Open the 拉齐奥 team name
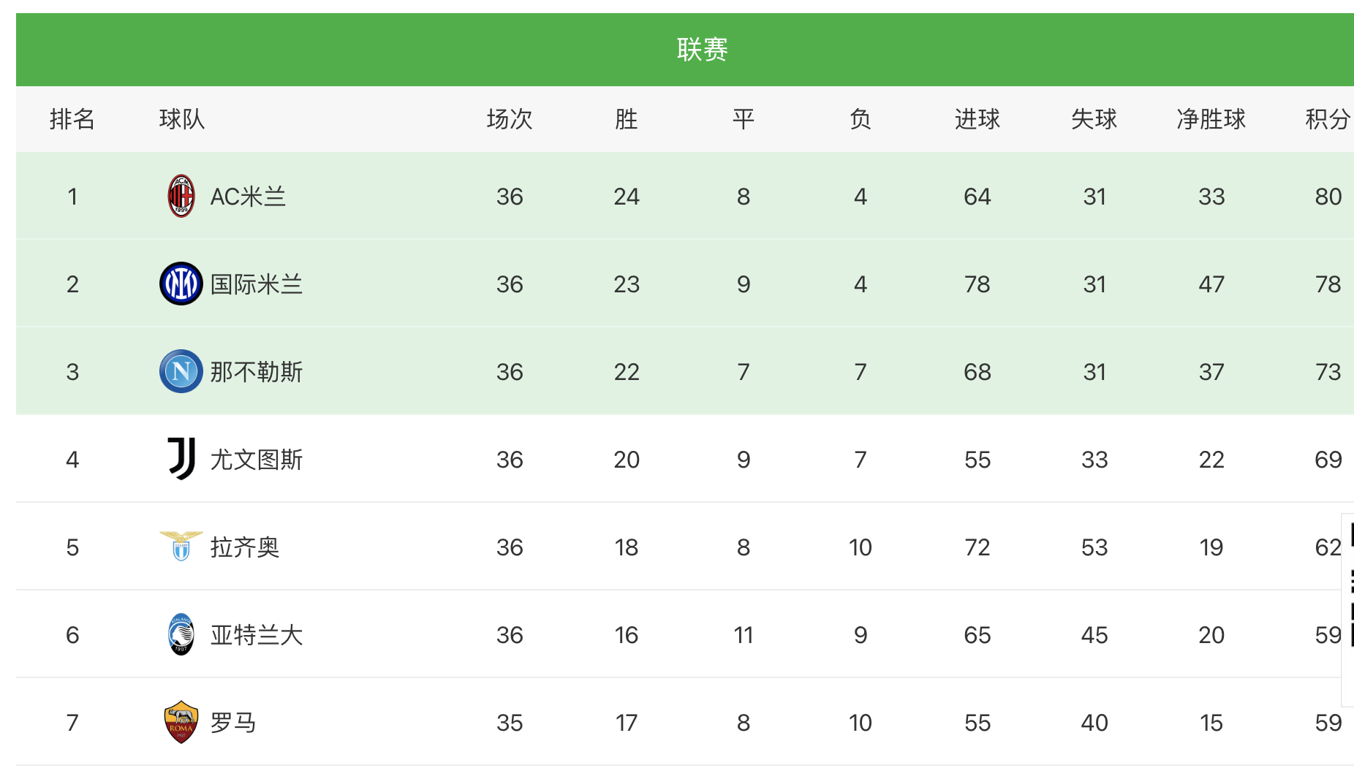The height and width of the screenshot is (779, 1354). click(244, 547)
